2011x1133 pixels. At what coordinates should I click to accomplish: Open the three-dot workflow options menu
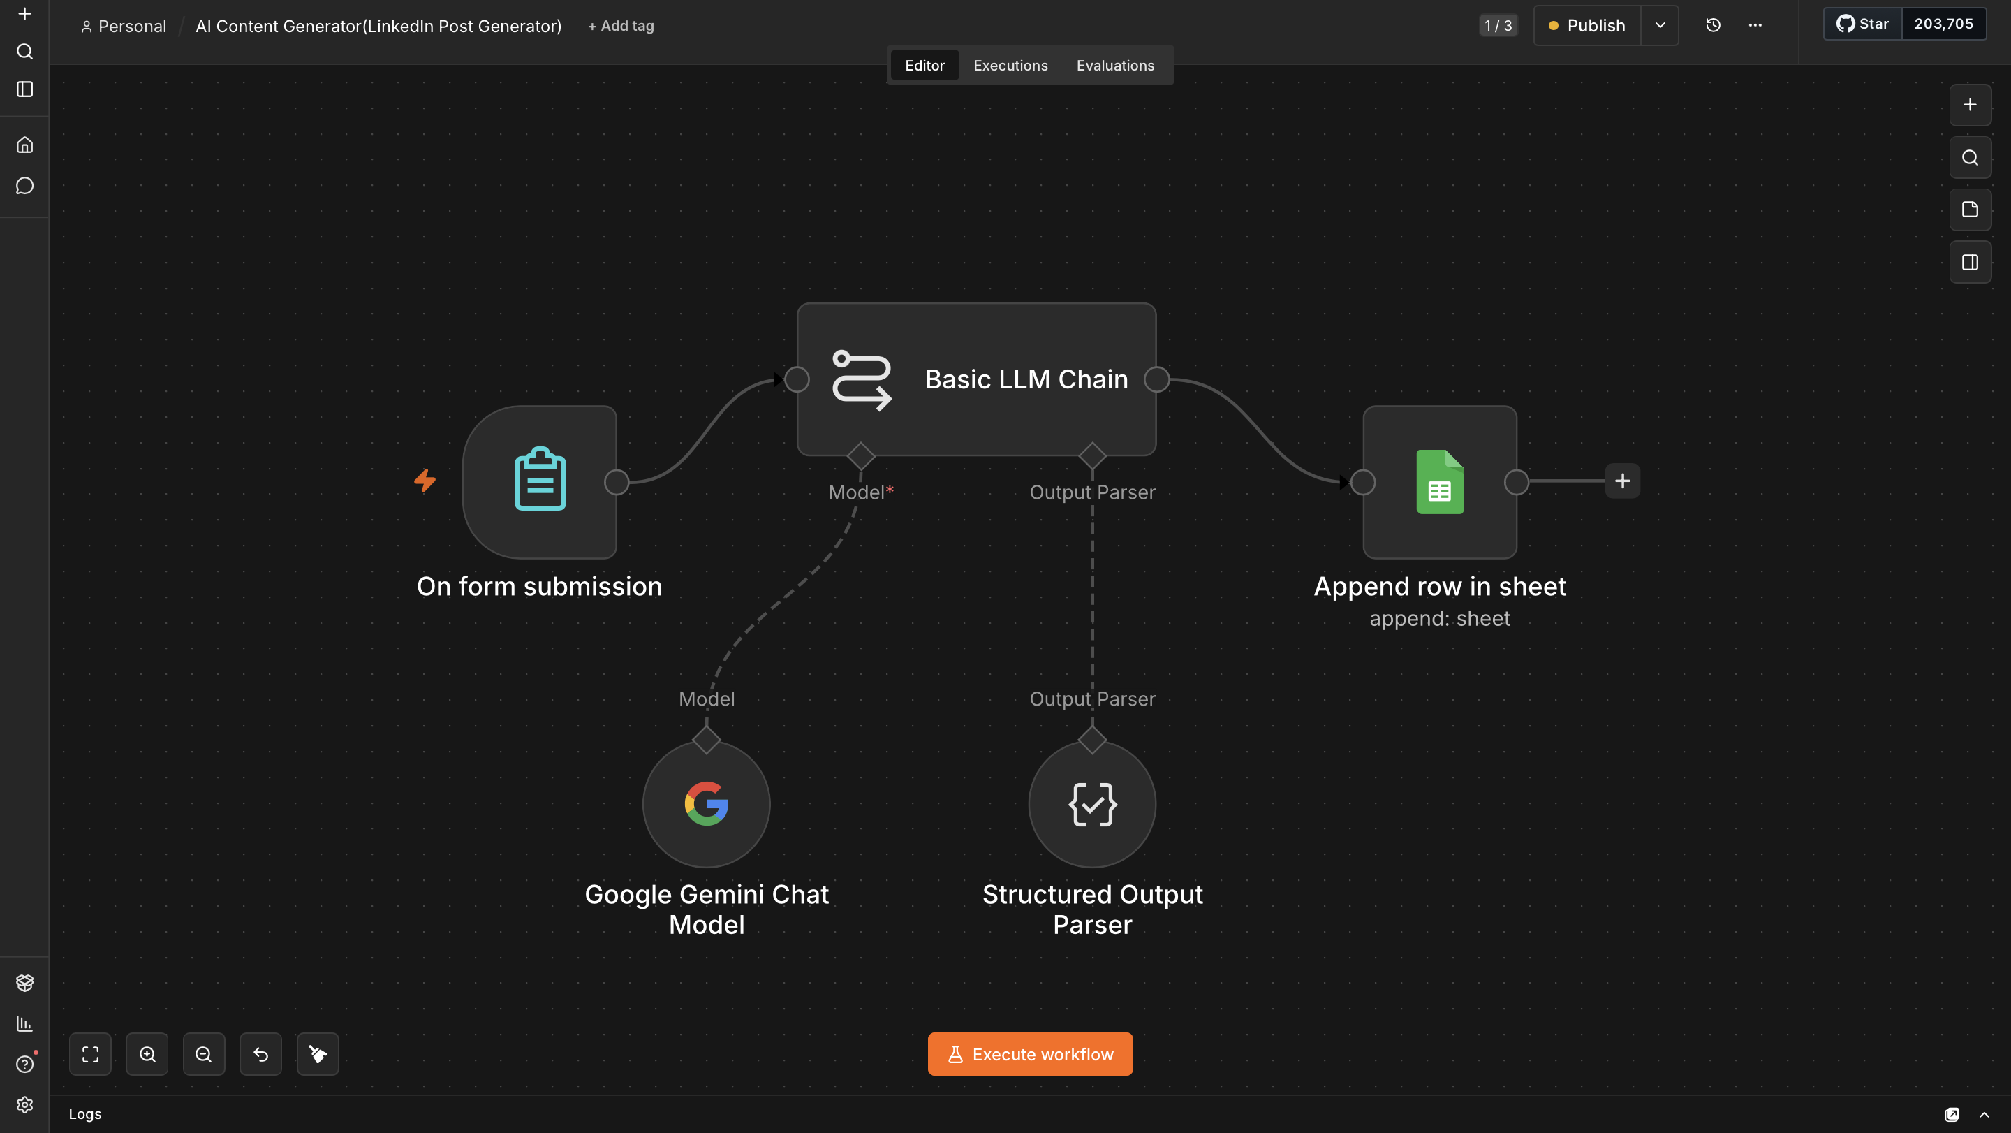1755,25
